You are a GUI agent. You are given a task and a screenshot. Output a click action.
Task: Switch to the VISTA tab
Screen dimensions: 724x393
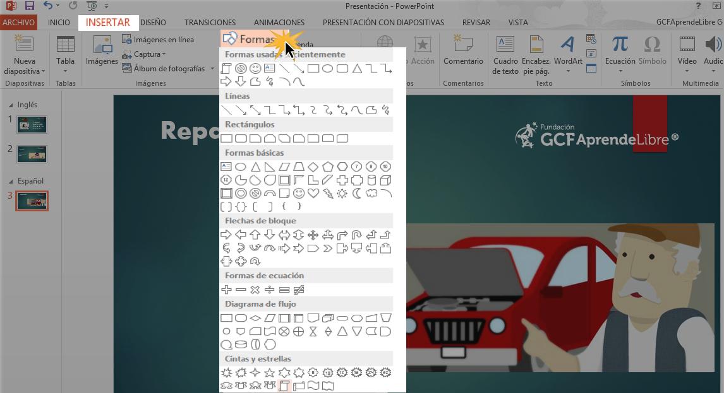pos(518,22)
